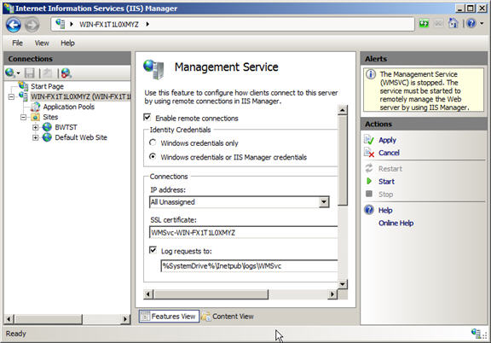Viewport: 491px width, 343px height.
Task: Click the horizontal scrollbar thumb in feature pane
Action: click(211, 294)
